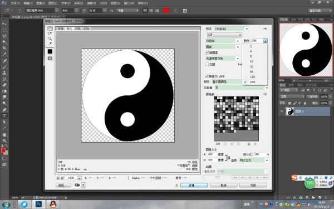The width and height of the screenshot is (334, 209).
Task: Choose 16 colors from the dropdown list
Action: pyautogui.click(x=255, y=61)
